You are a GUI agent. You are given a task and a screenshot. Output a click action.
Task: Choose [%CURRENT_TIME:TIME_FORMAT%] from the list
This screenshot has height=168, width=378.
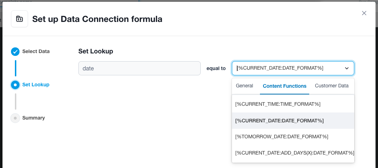(293, 104)
